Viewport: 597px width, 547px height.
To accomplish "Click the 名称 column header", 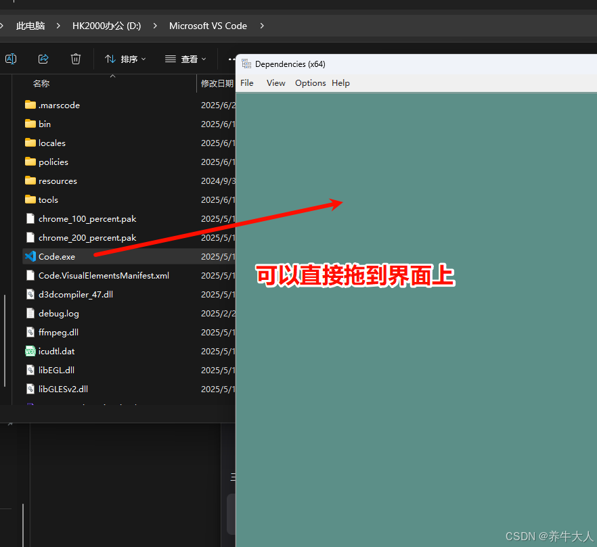I will pyautogui.click(x=41, y=83).
